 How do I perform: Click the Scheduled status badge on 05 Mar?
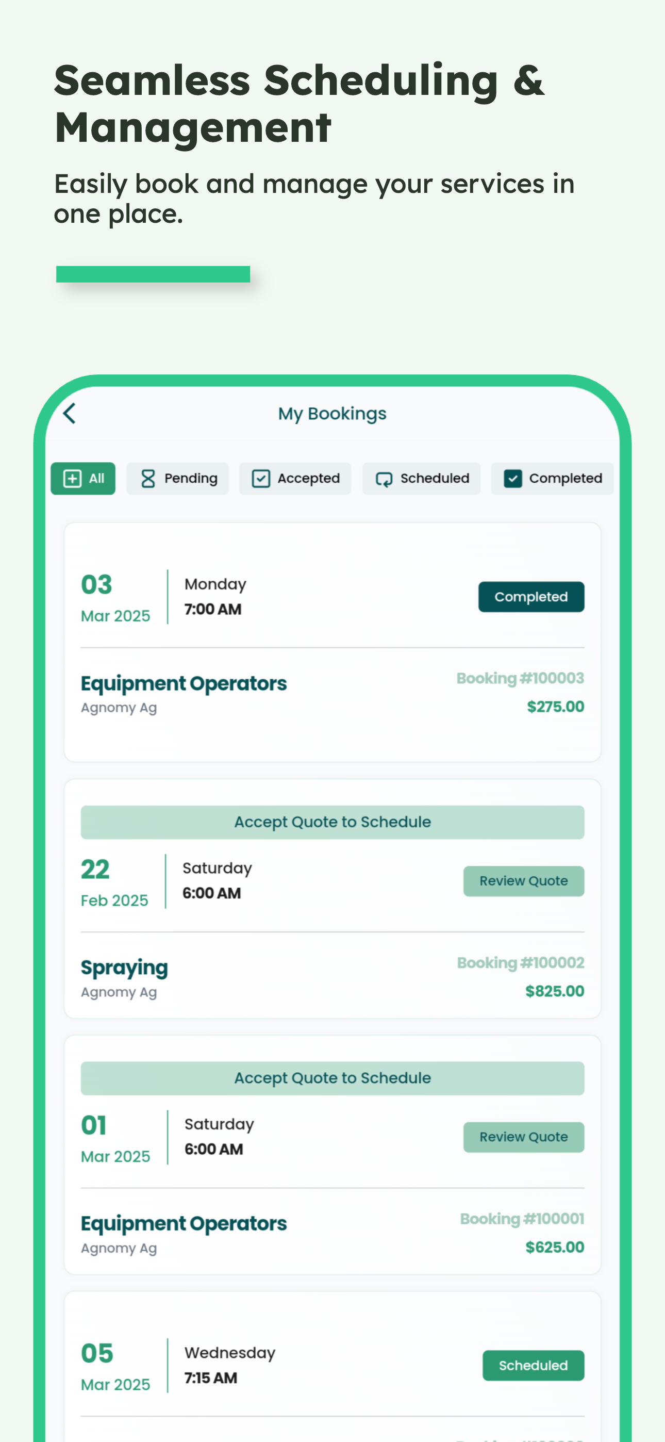tap(533, 1365)
